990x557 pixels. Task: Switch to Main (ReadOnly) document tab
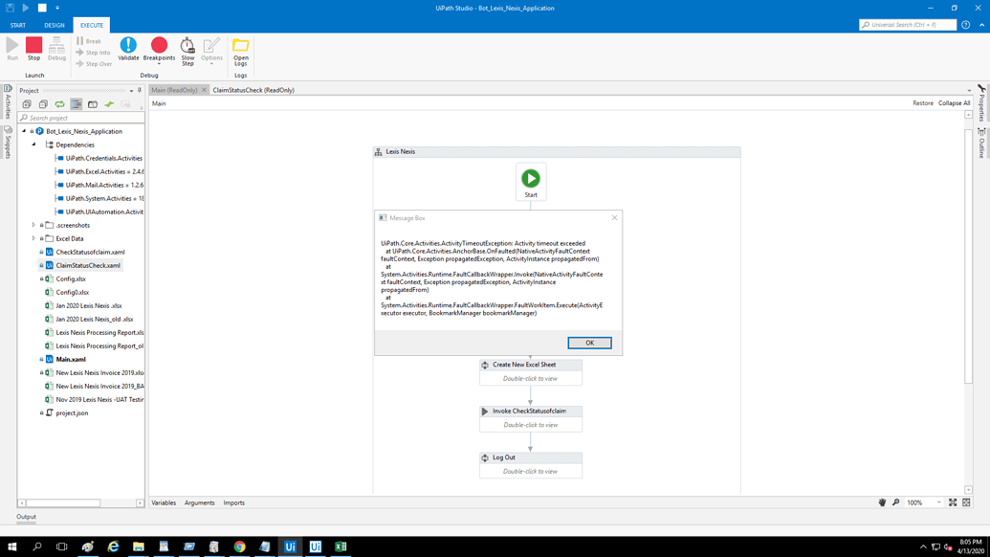click(174, 90)
